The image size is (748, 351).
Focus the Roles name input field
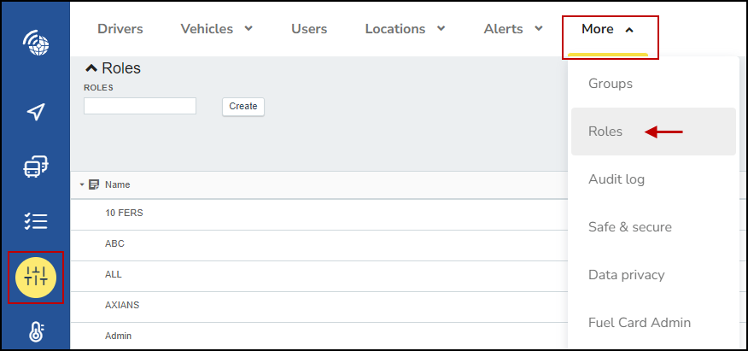(140, 106)
